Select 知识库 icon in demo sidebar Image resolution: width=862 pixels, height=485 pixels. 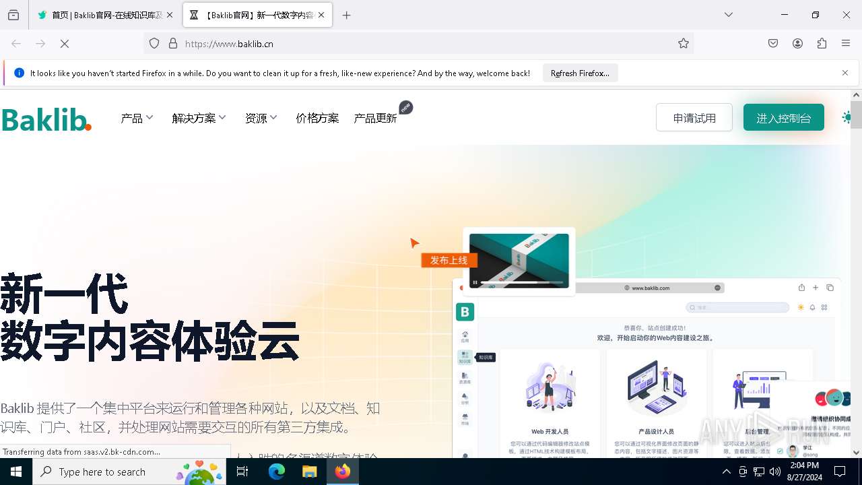(465, 357)
